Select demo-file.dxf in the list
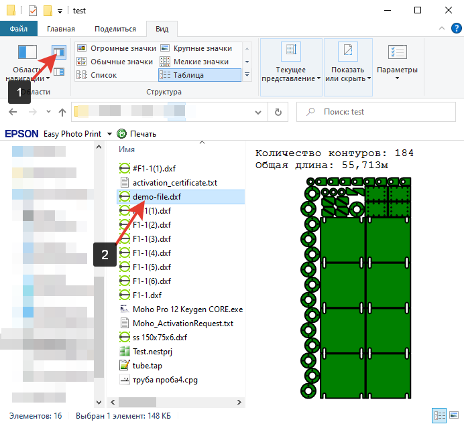The image size is (464, 424). click(181, 197)
